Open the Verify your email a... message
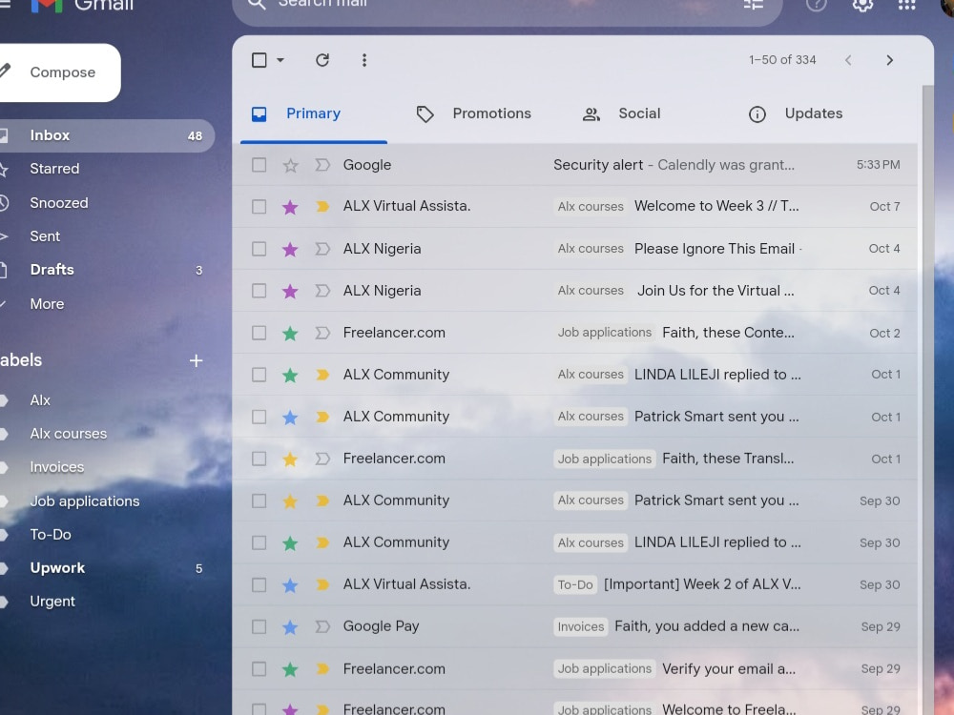The height and width of the screenshot is (715, 954). 575,669
